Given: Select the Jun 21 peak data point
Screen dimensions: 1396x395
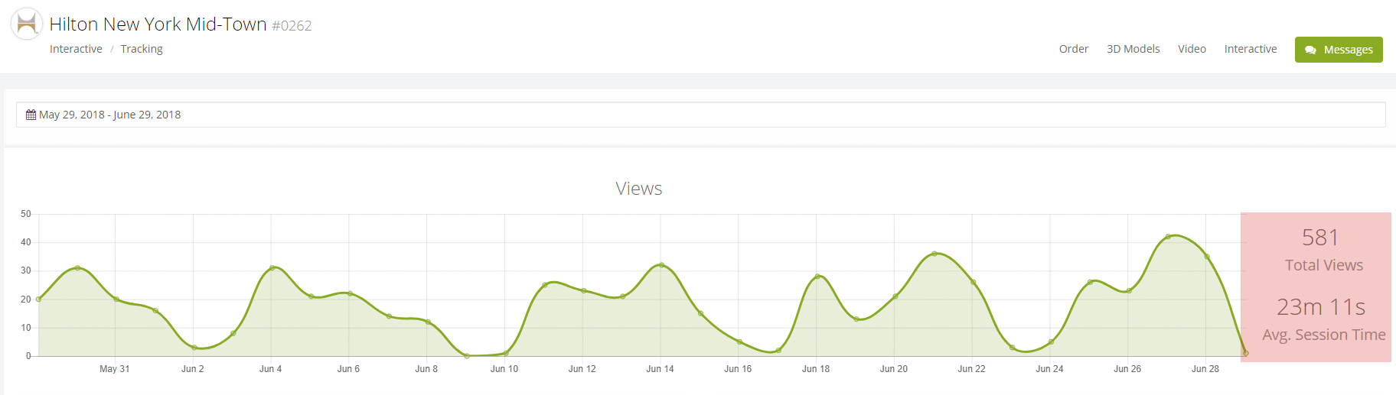Looking at the screenshot, I should click(934, 254).
